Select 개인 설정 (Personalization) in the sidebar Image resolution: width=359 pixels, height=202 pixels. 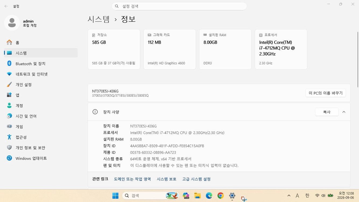click(x=41, y=85)
